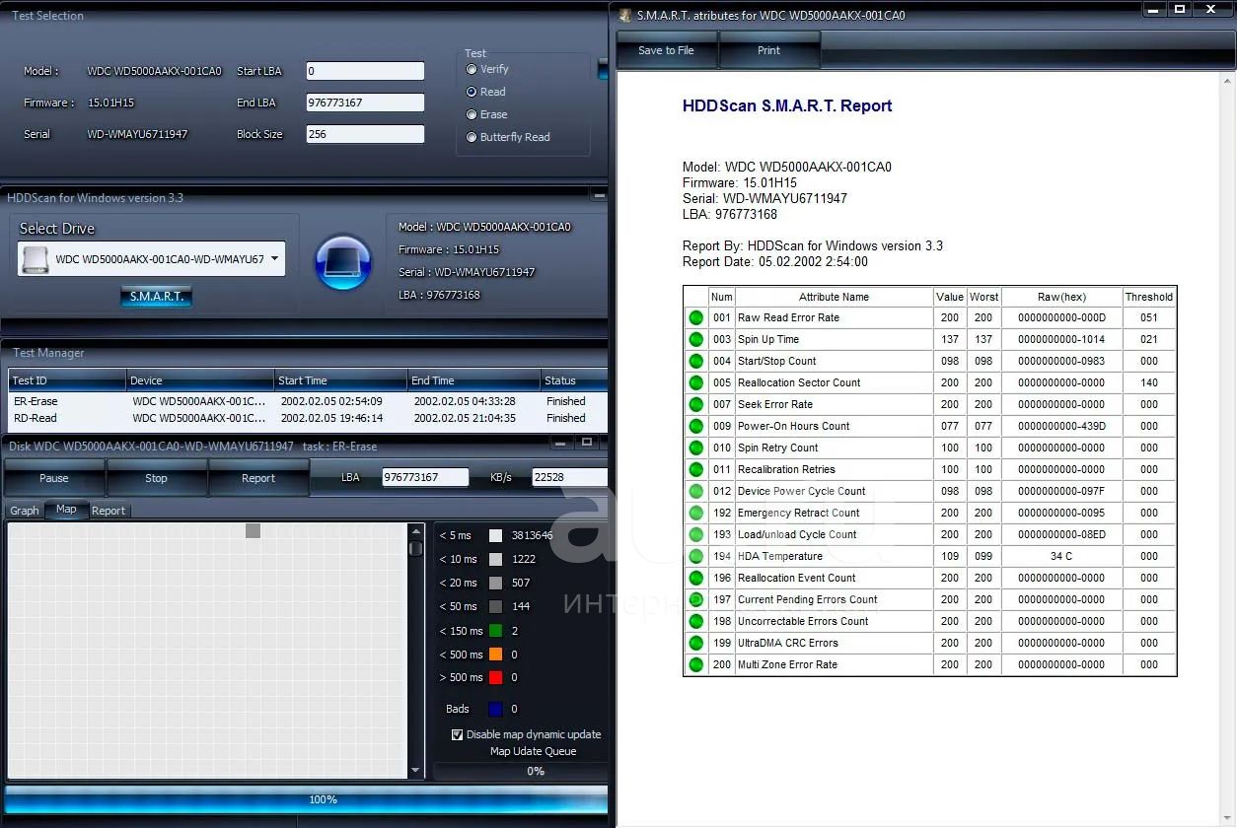Click green status icon for Emergency Retract Count

point(695,513)
